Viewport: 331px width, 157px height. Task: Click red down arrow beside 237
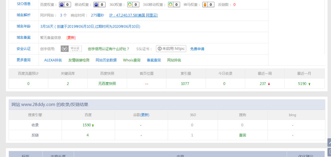(x=269, y=84)
